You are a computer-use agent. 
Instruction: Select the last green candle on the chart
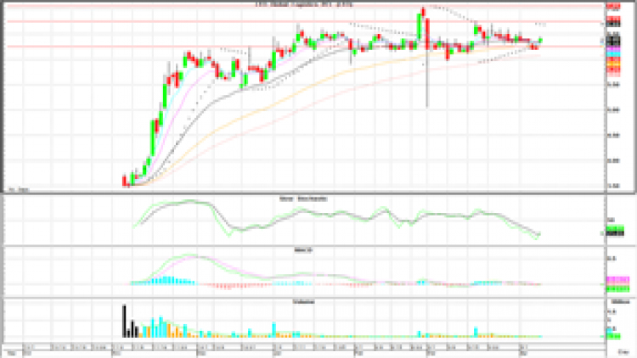pyautogui.click(x=541, y=40)
